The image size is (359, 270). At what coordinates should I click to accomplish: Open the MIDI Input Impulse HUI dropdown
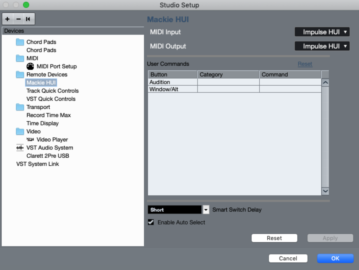(x=322, y=32)
